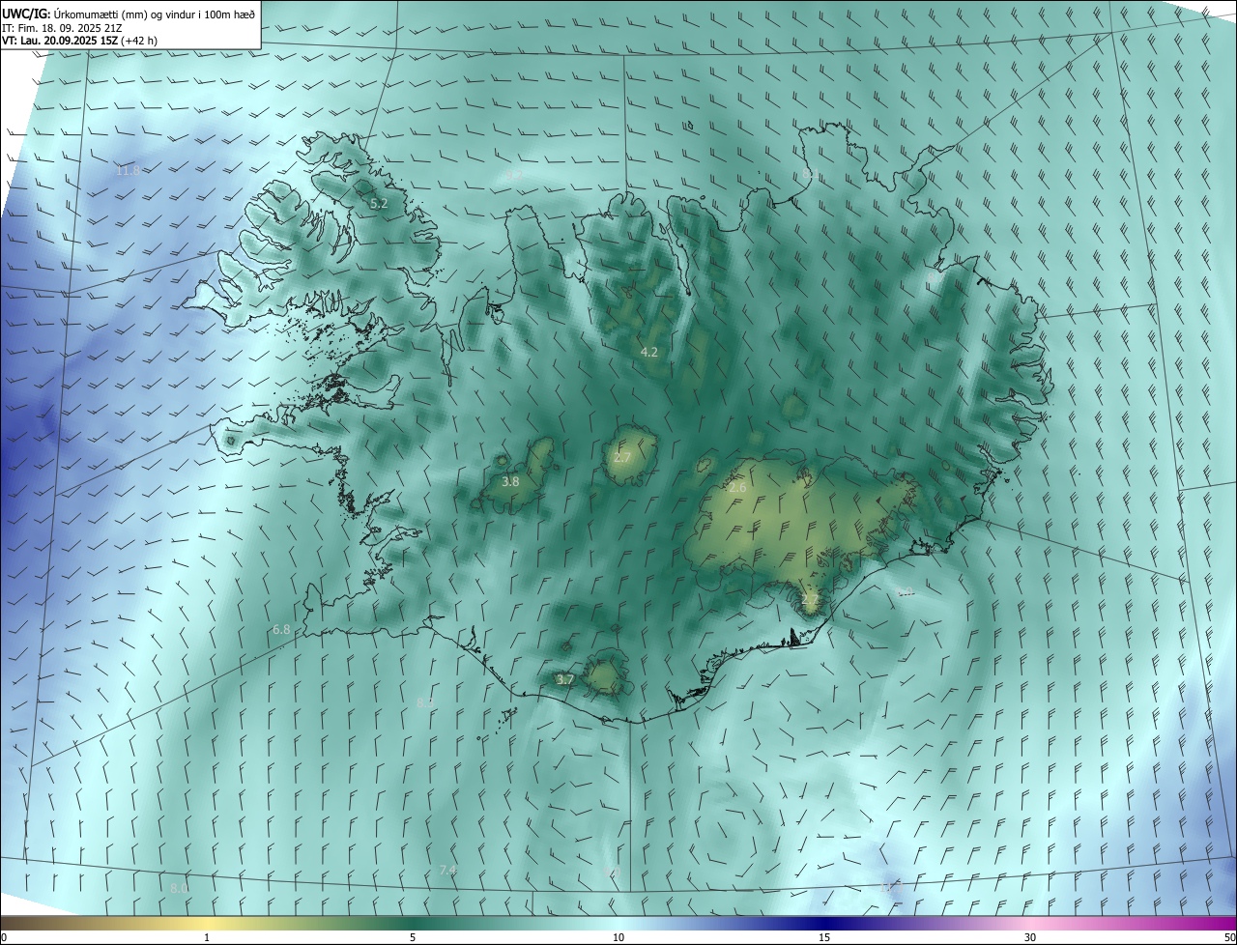Viewport: 1237px width, 945px height.
Task: Click the colour scale label 50
Action: point(1229,937)
